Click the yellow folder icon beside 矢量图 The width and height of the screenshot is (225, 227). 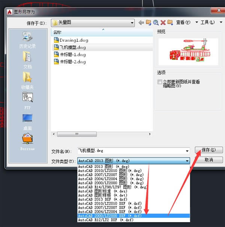click(55, 23)
